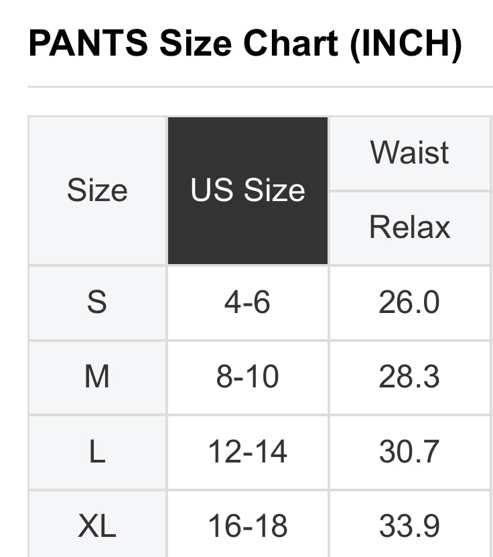Screen dimensions: 493x557
Task: Select the 26.0 waist value
Action: pyautogui.click(x=410, y=302)
